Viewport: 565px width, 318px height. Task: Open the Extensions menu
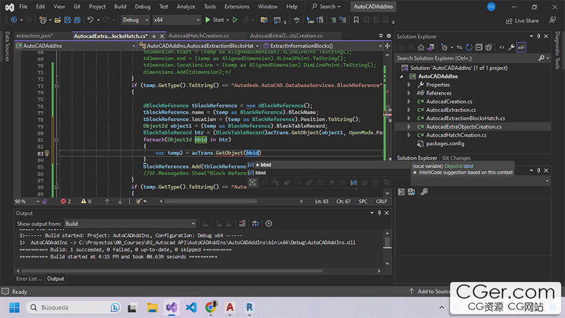point(237,6)
